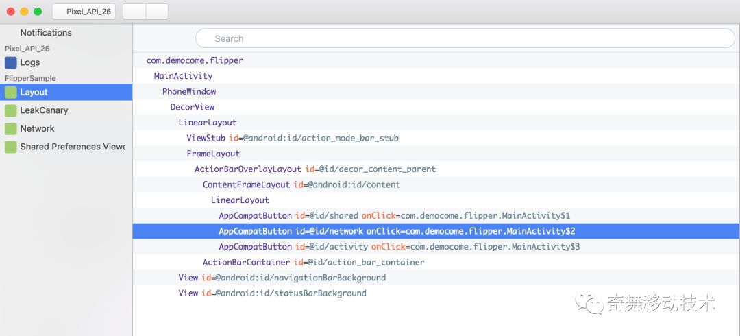This screenshot has width=740, height=336.
Task: Click the green maximize window button
Action: coord(38,12)
